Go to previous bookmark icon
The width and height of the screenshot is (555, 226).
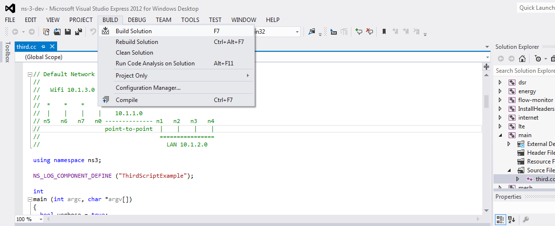pyautogui.click(x=396, y=32)
